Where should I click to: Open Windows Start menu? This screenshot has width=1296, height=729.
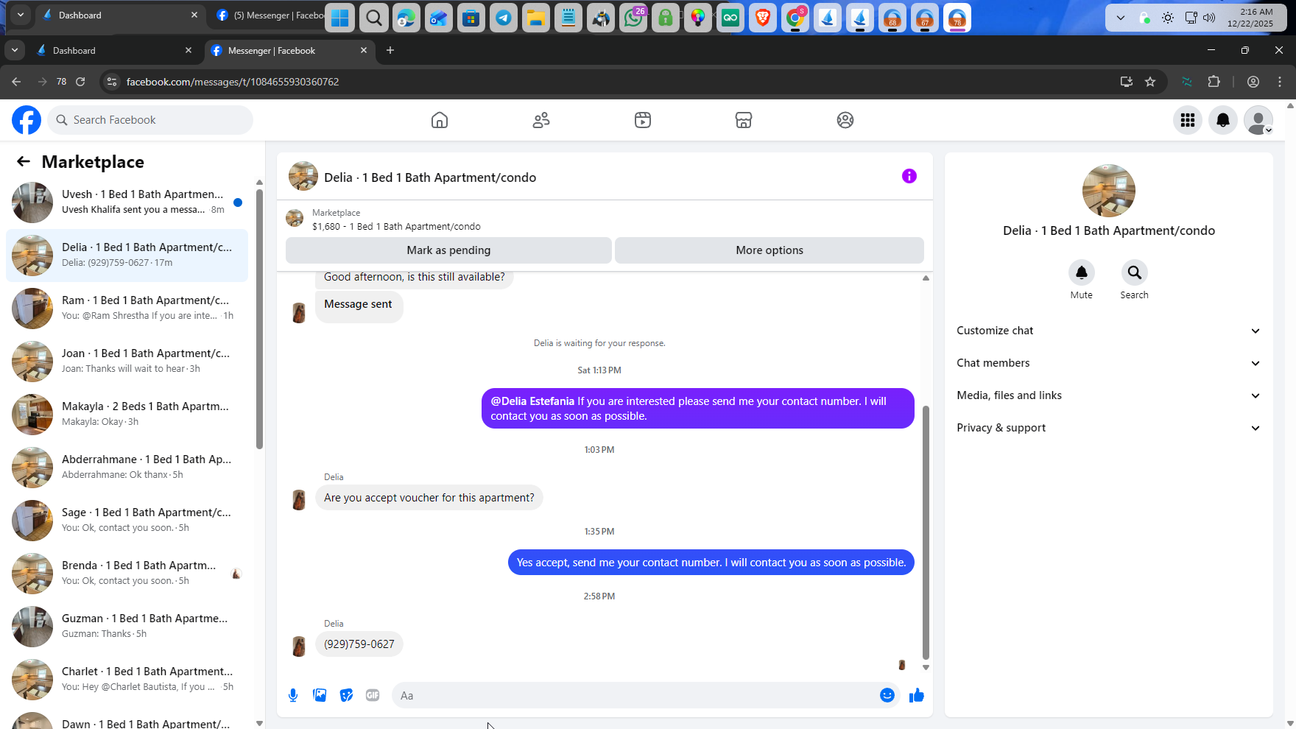click(340, 18)
